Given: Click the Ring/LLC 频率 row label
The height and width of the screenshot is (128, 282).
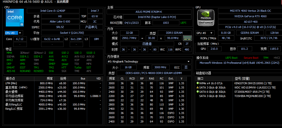Looking at the screenshot, I should click(x=14, y=109).
